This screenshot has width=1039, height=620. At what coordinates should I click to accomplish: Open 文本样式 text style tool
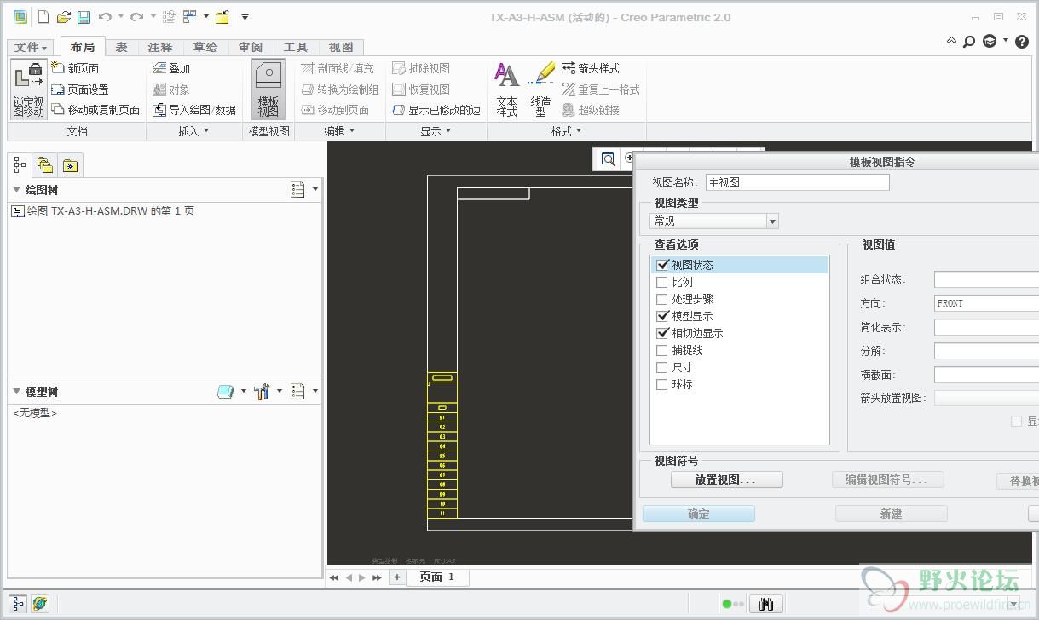tap(507, 89)
